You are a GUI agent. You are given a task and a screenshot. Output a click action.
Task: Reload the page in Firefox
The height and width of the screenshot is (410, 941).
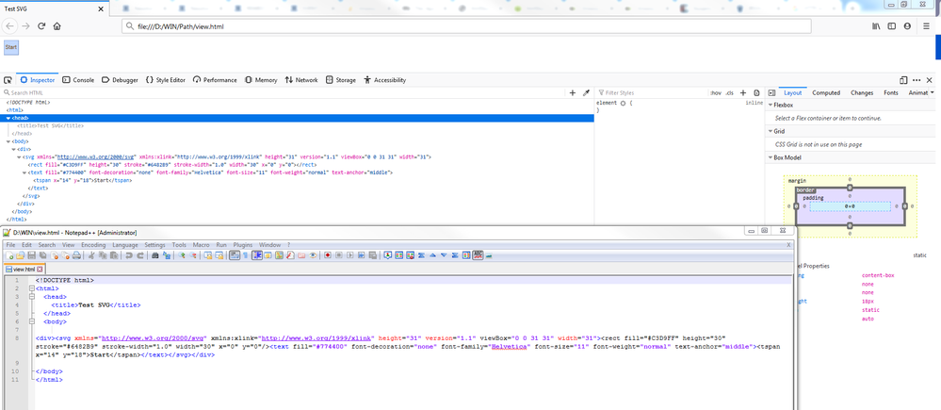[x=41, y=26]
